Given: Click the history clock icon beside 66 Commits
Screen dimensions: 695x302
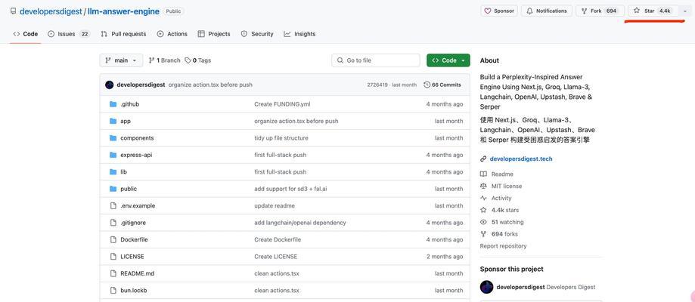Looking at the screenshot, I should pyautogui.click(x=427, y=85).
